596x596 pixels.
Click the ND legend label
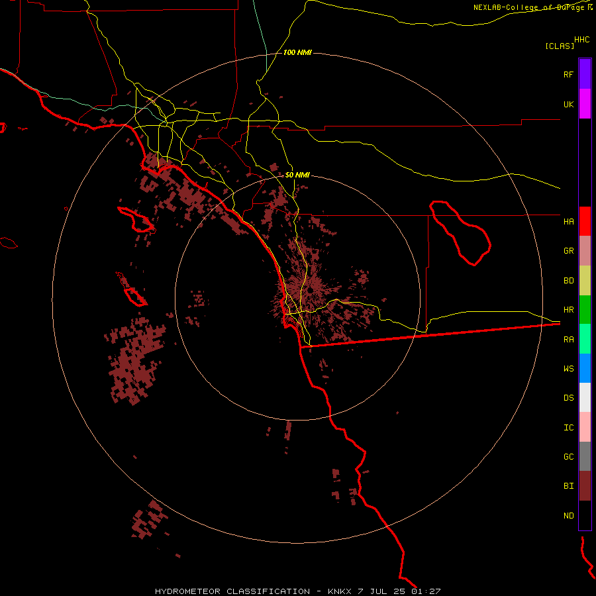568,516
